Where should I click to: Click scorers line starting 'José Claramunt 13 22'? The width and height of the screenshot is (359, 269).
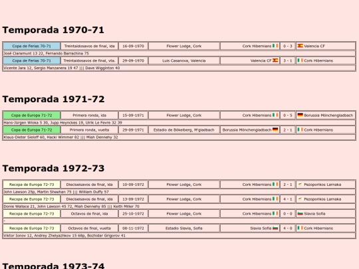tap(179, 53)
